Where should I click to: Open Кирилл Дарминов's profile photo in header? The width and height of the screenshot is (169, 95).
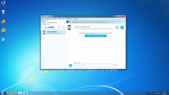[x=69, y=27]
